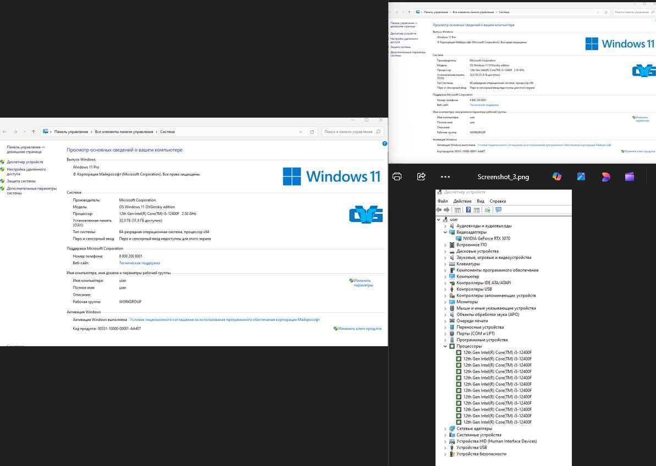The image size is (656, 466).
Task: Open the pink Designer icon
Action: coord(605,177)
